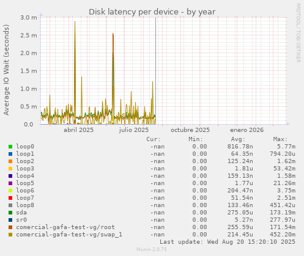Click the sda dark green legend swatch
This screenshot has width=304, height=256.
click(10, 213)
